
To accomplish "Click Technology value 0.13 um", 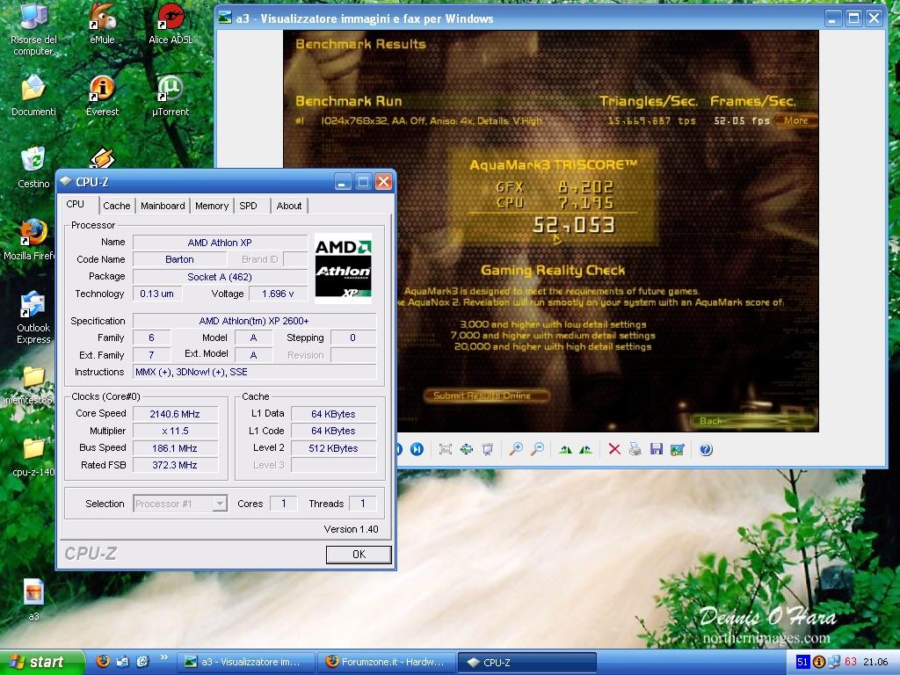I will pyautogui.click(x=157, y=294).
